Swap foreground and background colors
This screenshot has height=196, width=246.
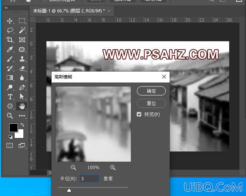22,125
